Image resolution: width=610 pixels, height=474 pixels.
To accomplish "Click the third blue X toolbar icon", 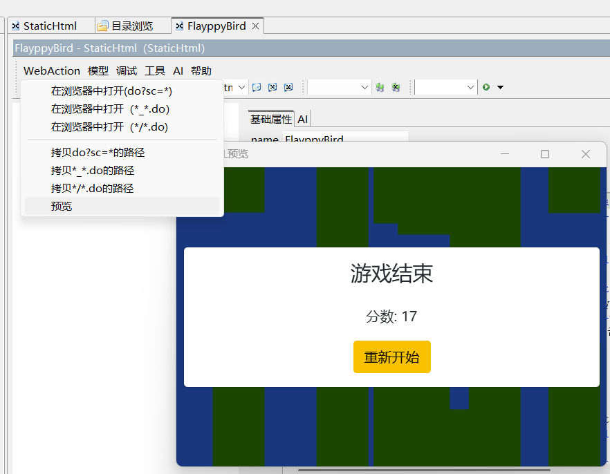I will tap(288, 87).
